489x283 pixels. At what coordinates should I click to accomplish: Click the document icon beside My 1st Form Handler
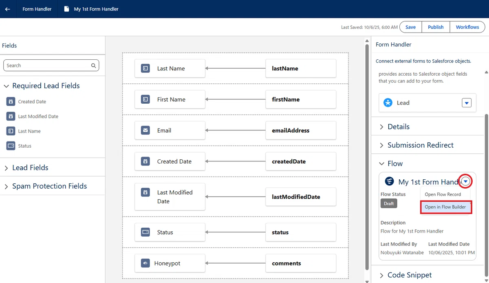click(66, 9)
